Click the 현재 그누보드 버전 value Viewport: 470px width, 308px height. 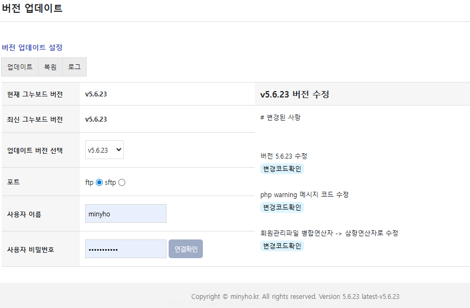[96, 94]
